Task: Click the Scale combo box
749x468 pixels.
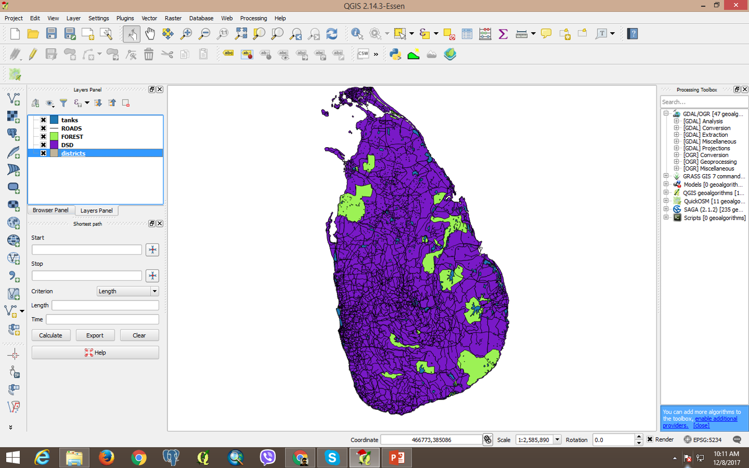Action: click(538, 439)
